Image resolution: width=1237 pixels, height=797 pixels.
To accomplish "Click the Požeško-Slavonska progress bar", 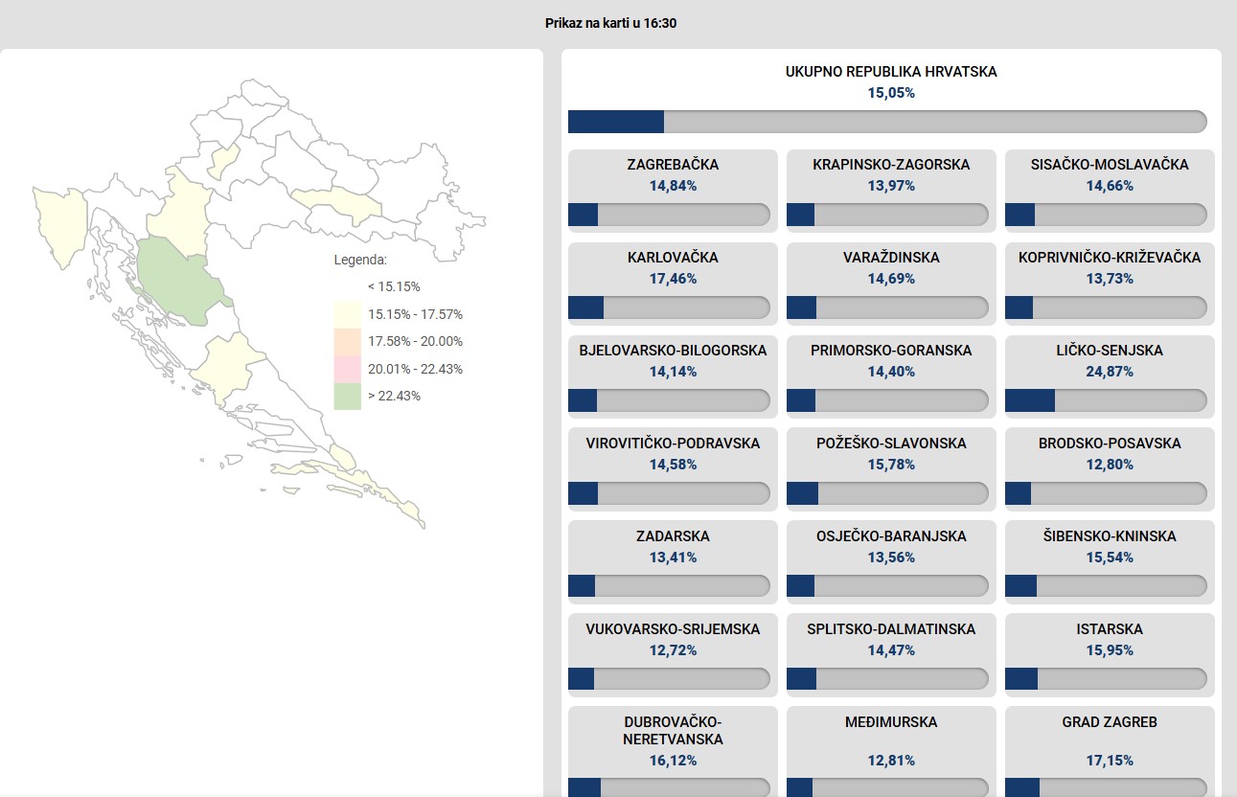I will coord(887,492).
